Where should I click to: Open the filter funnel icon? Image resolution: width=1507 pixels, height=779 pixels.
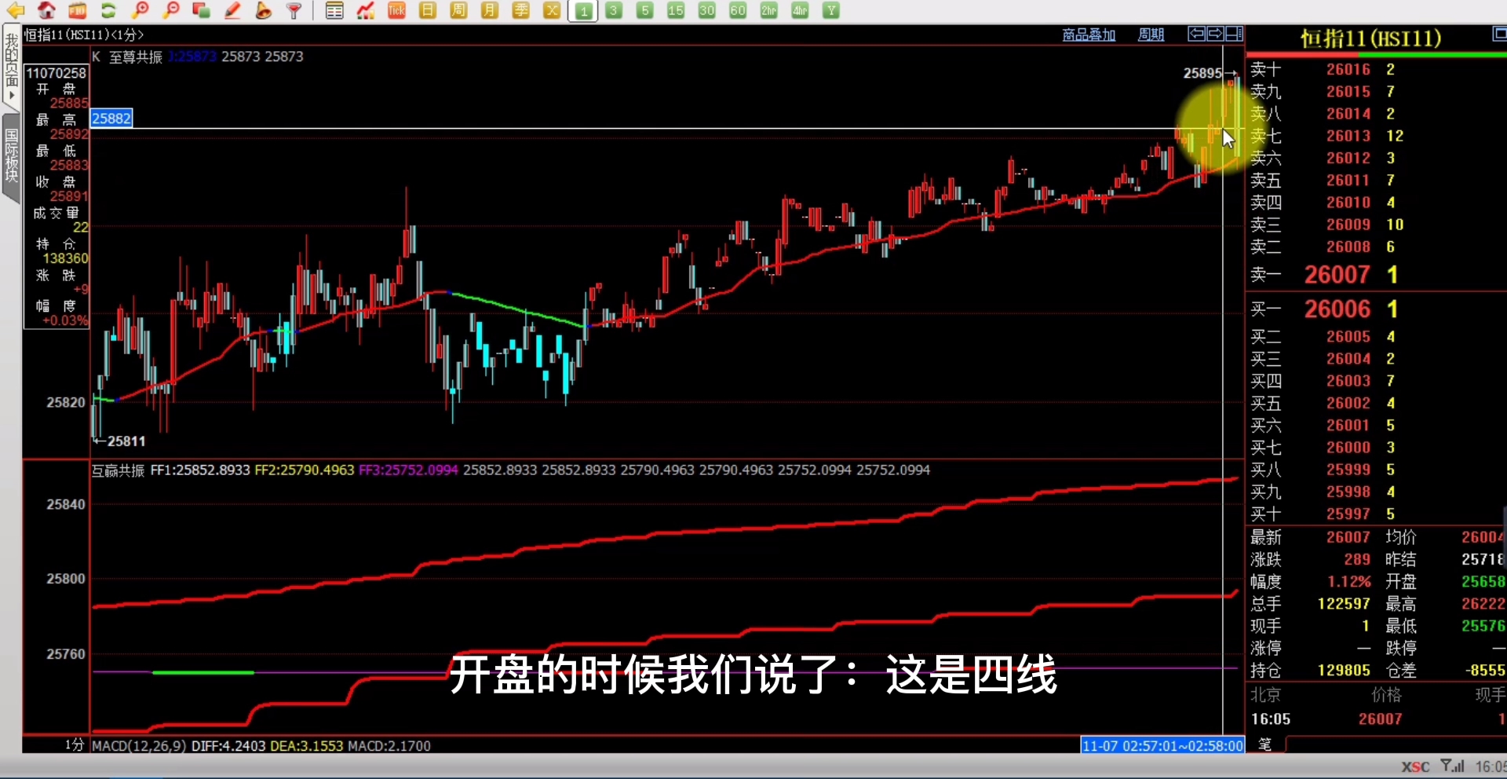pos(294,10)
